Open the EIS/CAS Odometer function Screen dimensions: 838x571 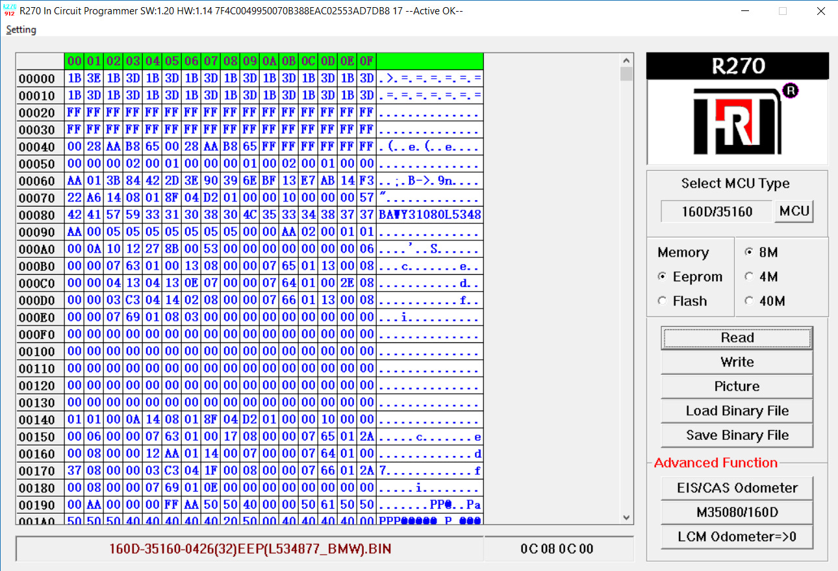[737, 488]
